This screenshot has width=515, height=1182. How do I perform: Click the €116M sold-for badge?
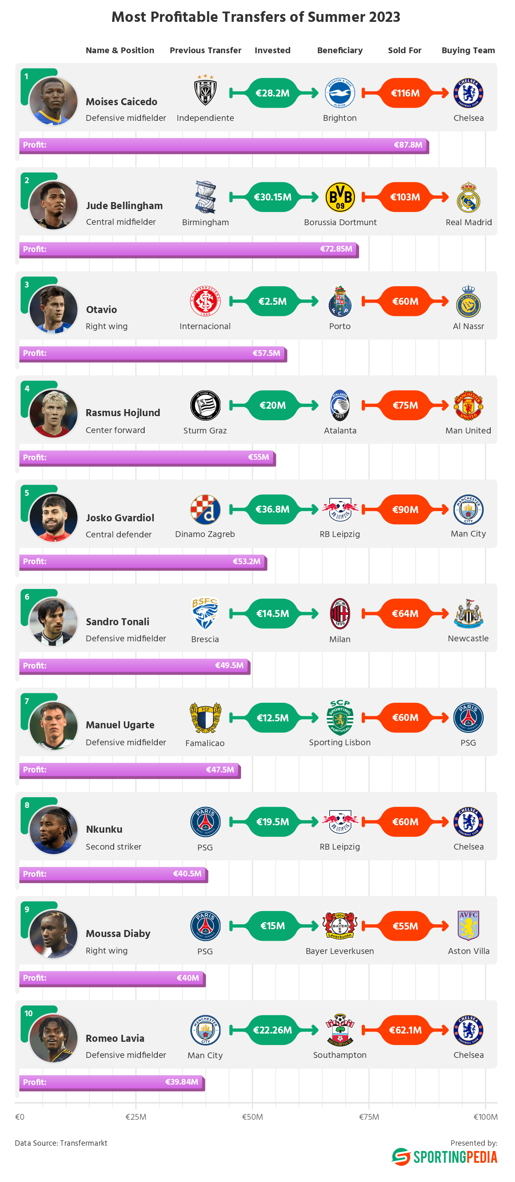405,93
